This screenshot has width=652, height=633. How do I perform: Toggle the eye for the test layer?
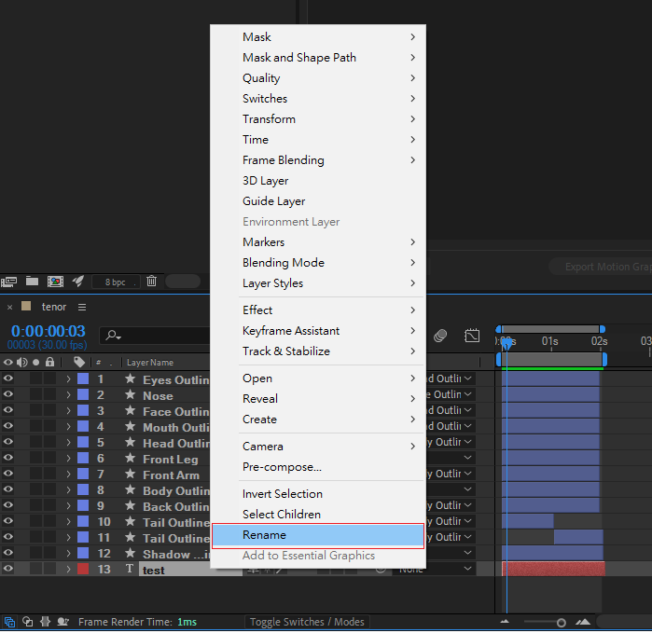(8, 569)
